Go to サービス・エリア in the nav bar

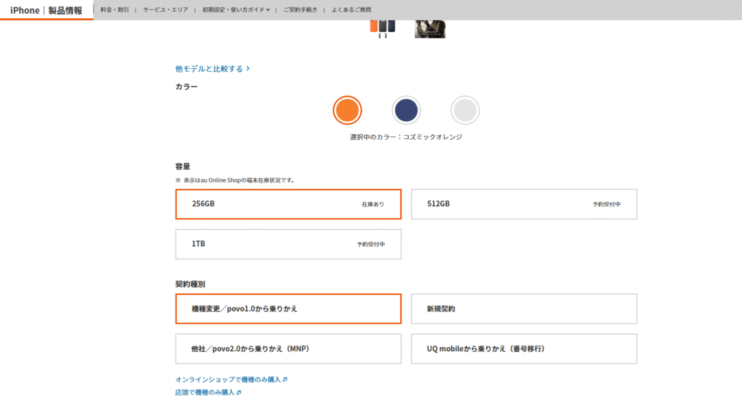(x=165, y=10)
